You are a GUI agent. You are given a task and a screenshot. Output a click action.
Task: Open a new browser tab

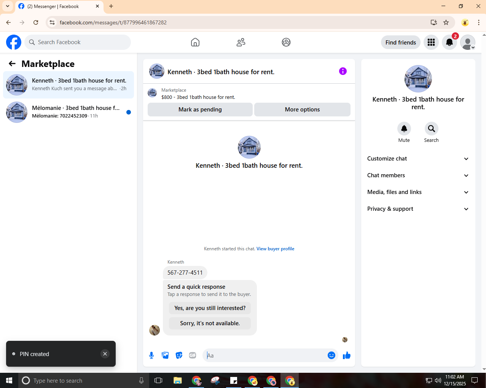[111, 6]
